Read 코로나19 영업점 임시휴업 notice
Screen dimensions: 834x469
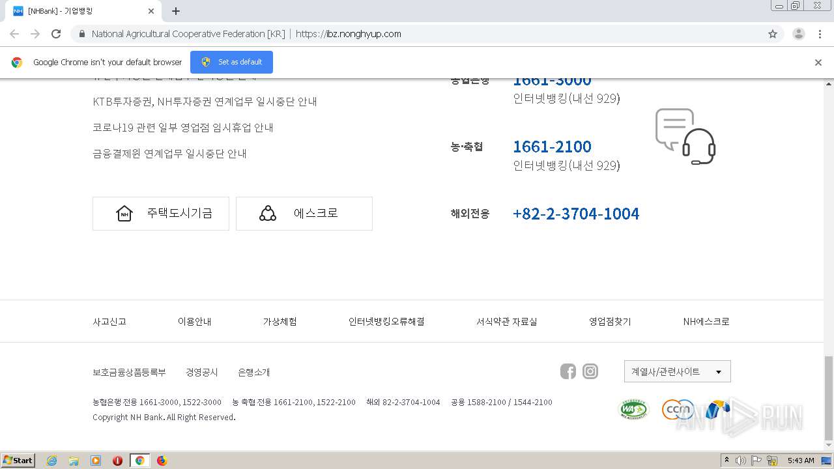coord(183,128)
